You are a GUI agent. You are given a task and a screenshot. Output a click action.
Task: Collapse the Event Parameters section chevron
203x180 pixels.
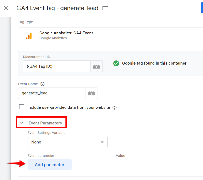pos(22,123)
